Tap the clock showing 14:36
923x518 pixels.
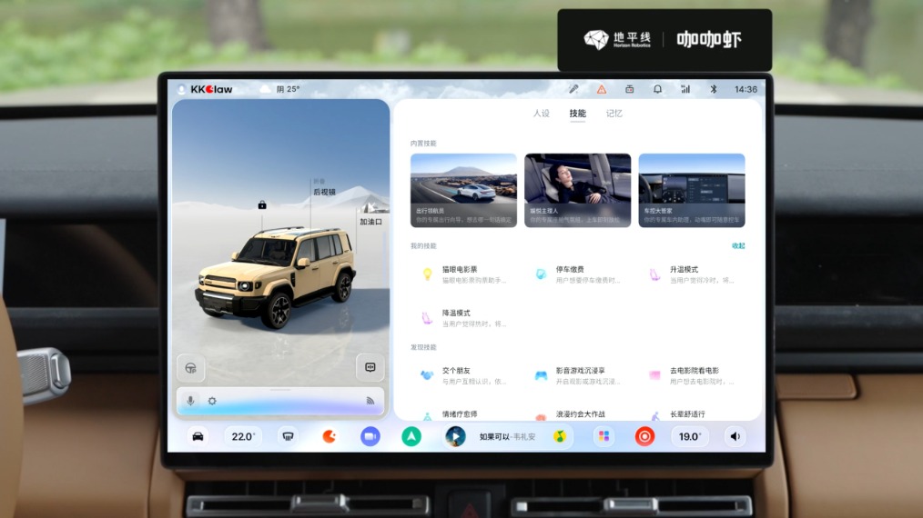tap(745, 89)
